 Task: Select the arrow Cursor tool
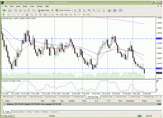pyautogui.click(x=4, y=15)
